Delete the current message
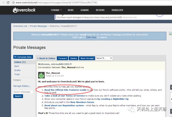172x117 pixels. (x=73, y=58)
